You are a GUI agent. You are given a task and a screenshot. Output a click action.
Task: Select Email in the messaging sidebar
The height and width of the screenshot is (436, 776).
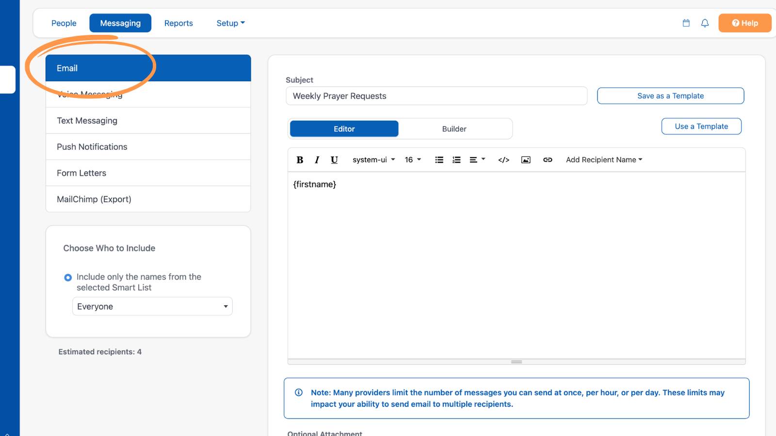coord(148,68)
